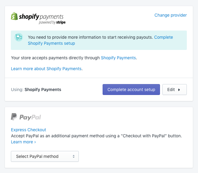Click the PayPal P logo icon
This screenshot has height=173, width=198.
(14, 117)
